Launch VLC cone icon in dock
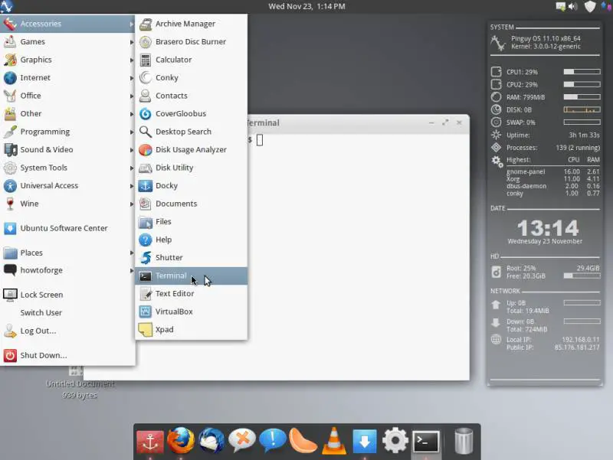Screen dimensions: 613x460 [x=334, y=441]
